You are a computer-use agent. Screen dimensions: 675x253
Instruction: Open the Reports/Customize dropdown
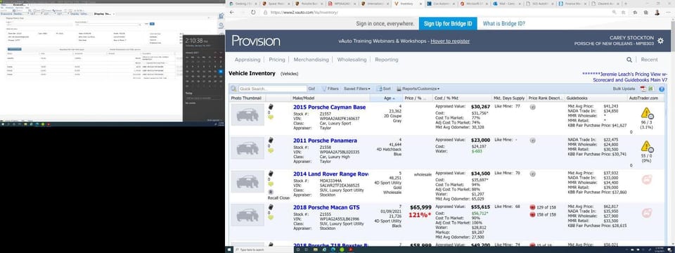click(x=418, y=89)
